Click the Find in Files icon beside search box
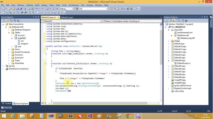The image size is (213, 119). (77, 9)
